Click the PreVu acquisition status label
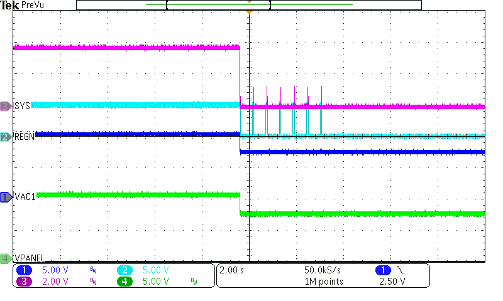Screen dimensions: 503x301 (33, 5)
